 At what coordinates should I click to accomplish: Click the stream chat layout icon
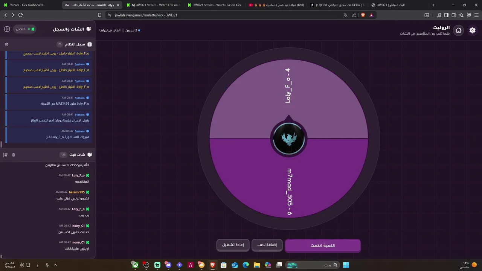(x=6, y=155)
